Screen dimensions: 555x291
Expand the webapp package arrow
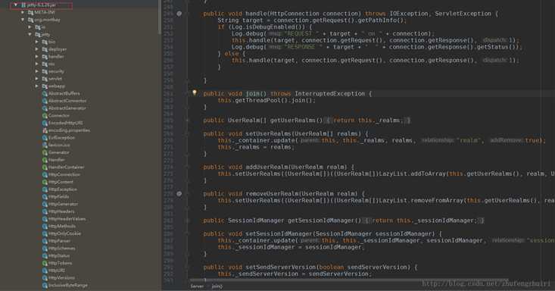pos(37,86)
